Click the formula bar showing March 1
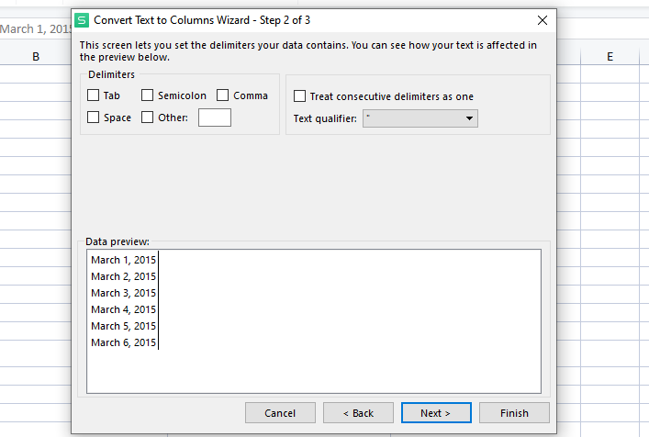Viewport: 649px width, 437px height. [x=35, y=29]
